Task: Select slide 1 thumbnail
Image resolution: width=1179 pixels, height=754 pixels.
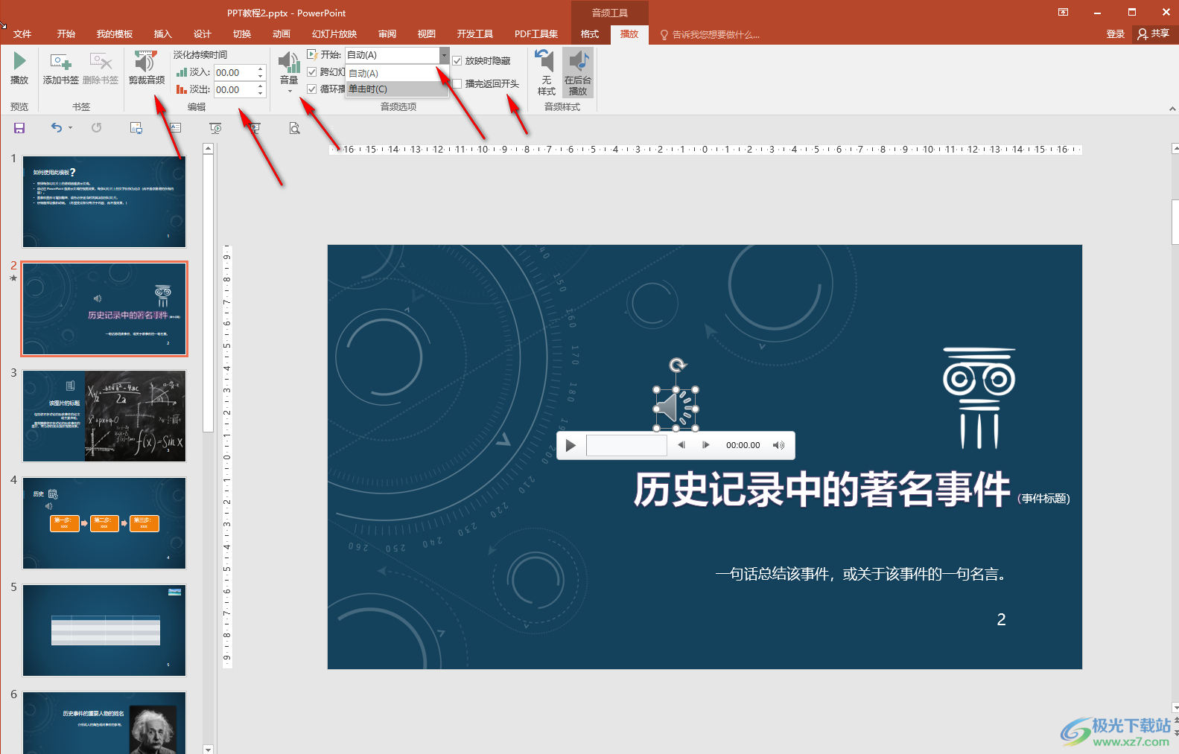Action: point(104,201)
